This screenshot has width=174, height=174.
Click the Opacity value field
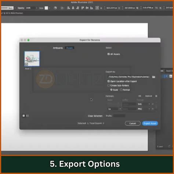pyautogui.click(x=30, y=8)
